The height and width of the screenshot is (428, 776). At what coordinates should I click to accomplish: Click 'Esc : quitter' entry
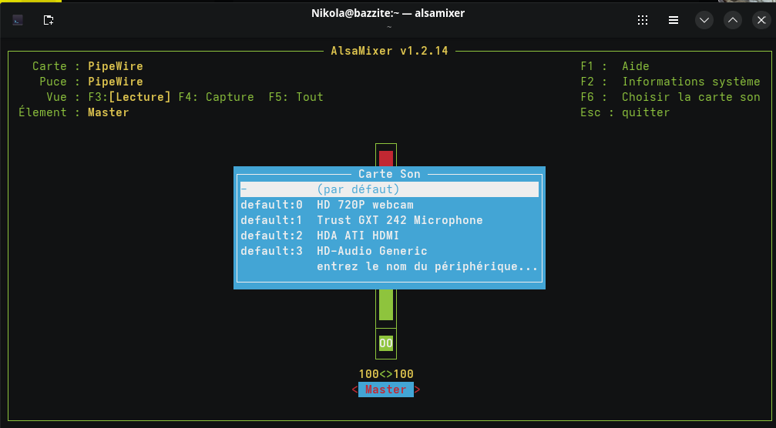coord(625,112)
